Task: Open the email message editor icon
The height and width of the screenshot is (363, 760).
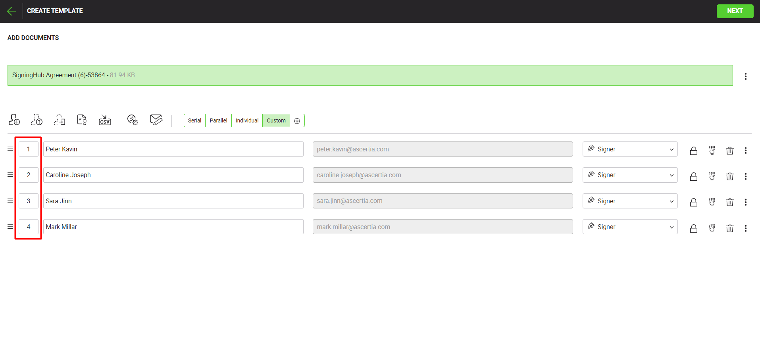Action: pos(156,120)
